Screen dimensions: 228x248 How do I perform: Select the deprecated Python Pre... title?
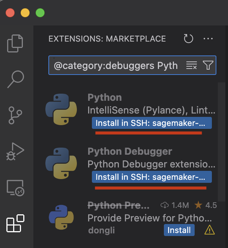tap(118, 205)
